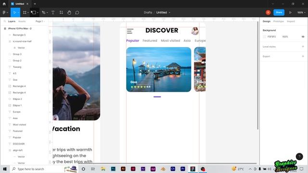Add a local style with plus
308x173 pixels.
tap(303, 47)
